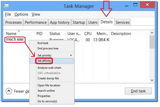Viewport: 160px width, 107px height.
Task: Open the View menu
Action: (36, 14)
